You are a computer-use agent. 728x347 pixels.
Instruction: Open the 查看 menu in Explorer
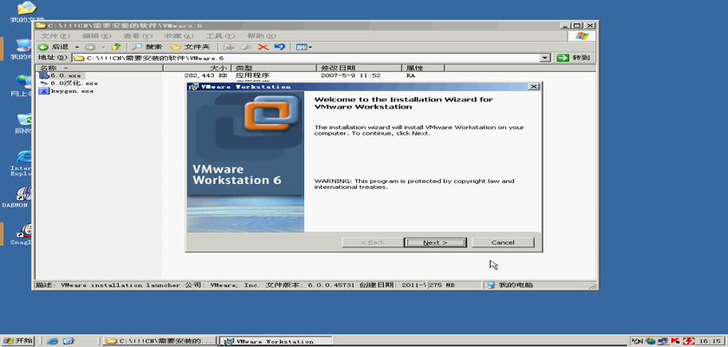138,36
